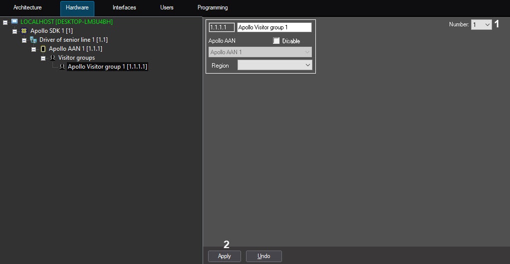
Task: Open the Region dropdown
Action: pyautogui.click(x=275, y=65)
